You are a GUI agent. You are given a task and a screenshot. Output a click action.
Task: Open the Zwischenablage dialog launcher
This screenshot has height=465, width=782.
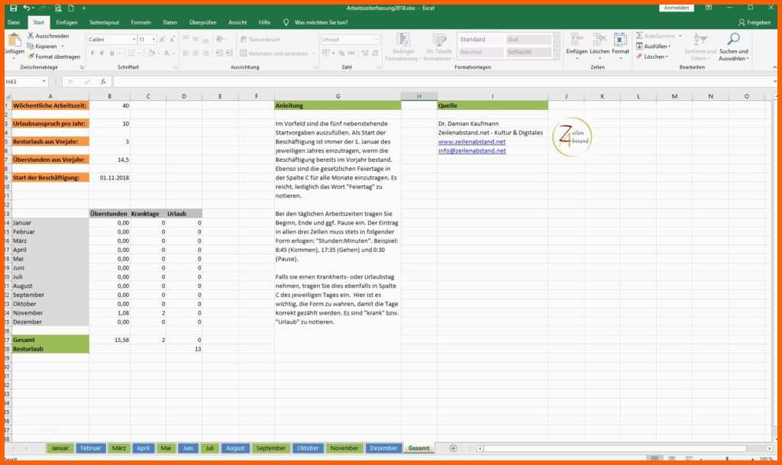(82, 67)
